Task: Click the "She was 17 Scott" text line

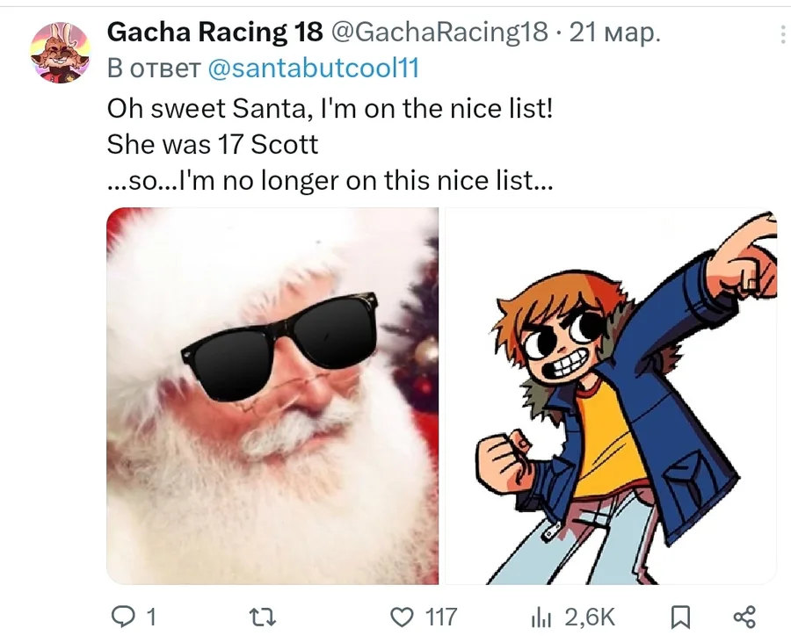Action: (x=212, y=144)
